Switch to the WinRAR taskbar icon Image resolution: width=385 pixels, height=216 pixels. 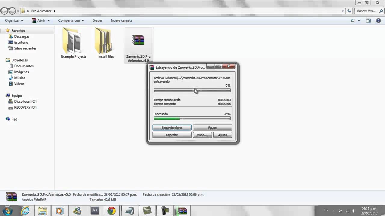point(182,211)
